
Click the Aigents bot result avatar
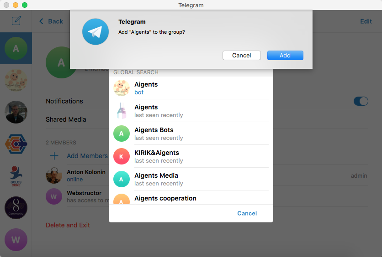[122, 88]
